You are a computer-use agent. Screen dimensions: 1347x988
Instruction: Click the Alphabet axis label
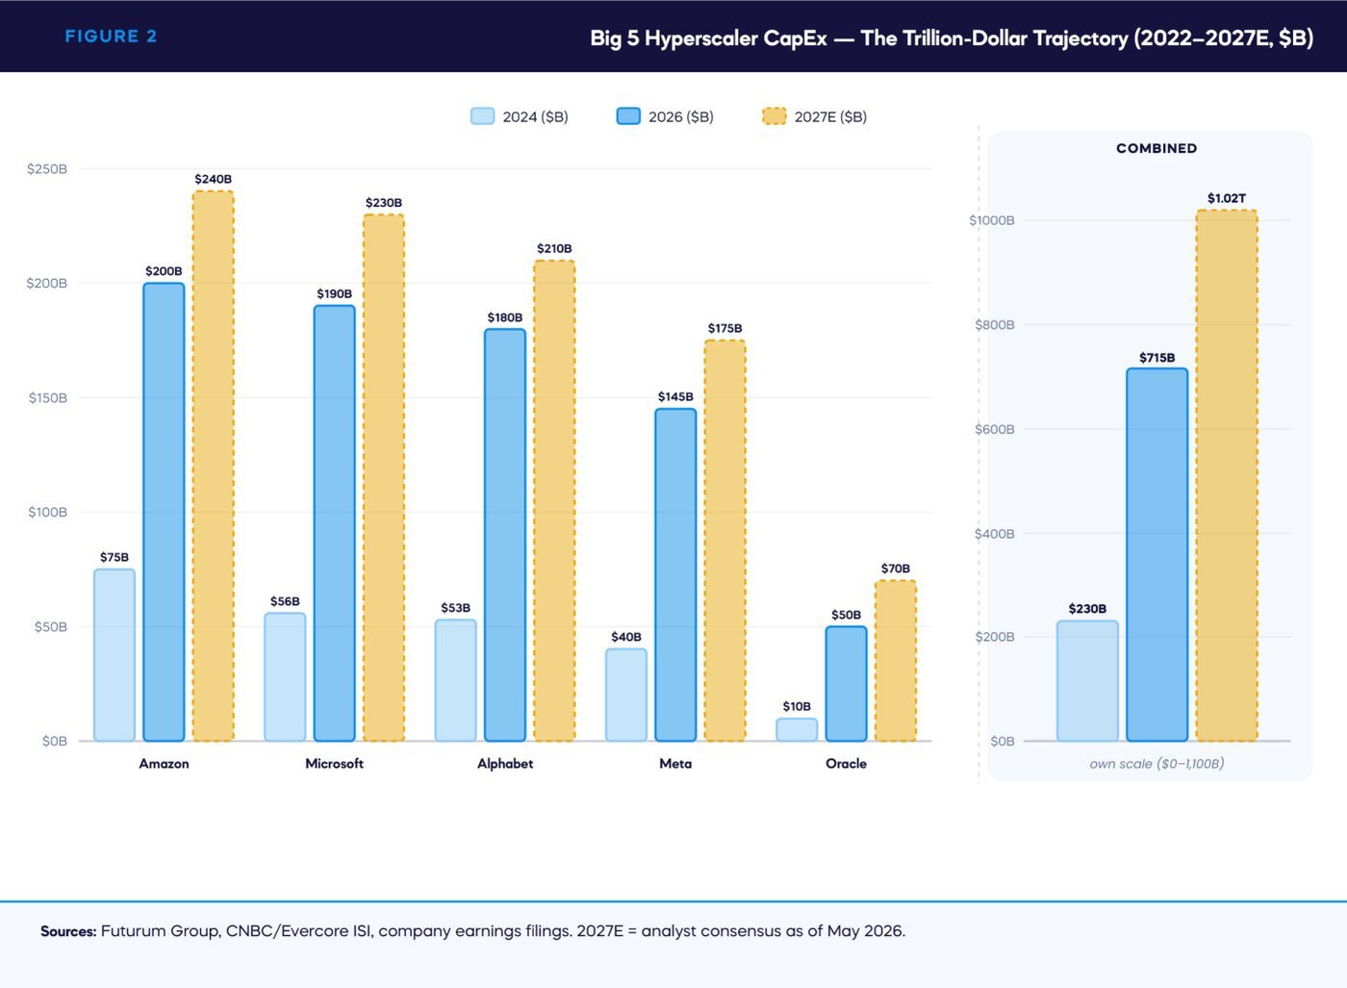click(x=505, y=764)
